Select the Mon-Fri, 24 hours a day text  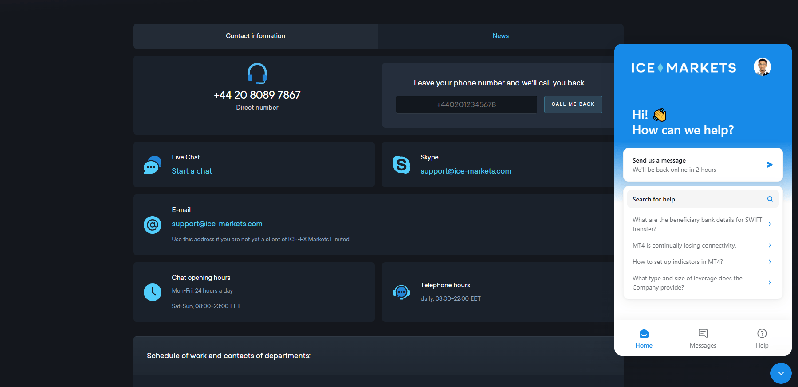(x=202, y=291)
